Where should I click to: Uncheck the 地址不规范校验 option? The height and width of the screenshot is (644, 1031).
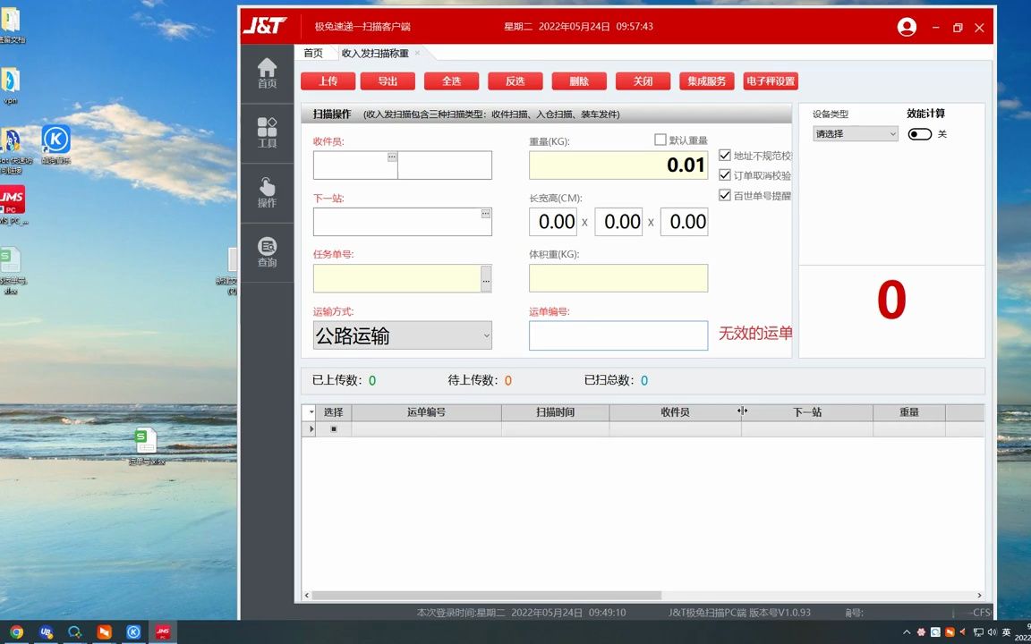click(x=725, y=154)
